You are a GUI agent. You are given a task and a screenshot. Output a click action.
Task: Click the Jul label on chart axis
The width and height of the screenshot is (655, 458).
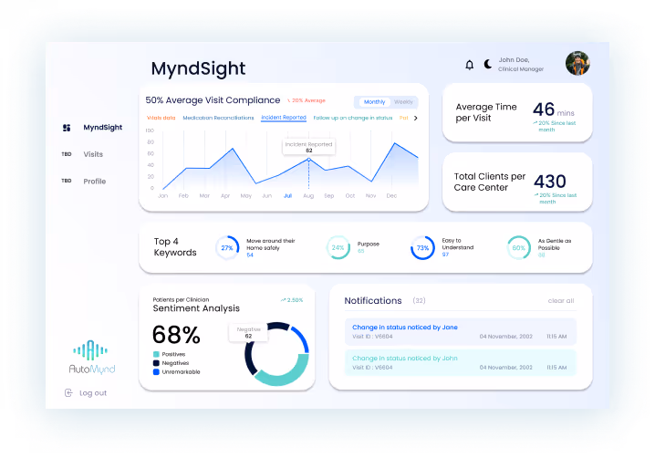tap(287, 195)
